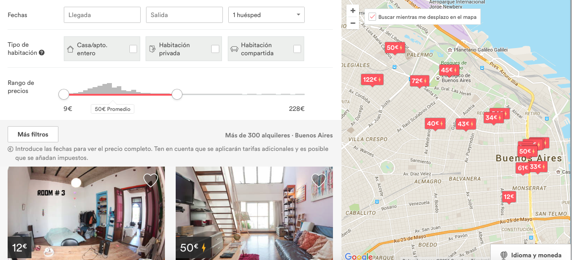Select the 72€ price pin on map
The height and width of the screenshot is (260, 572).
[x=420, y=81]
